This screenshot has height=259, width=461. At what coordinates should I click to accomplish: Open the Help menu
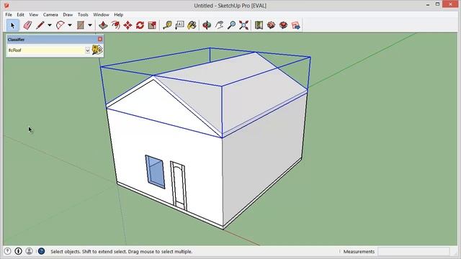click(118, 14)
